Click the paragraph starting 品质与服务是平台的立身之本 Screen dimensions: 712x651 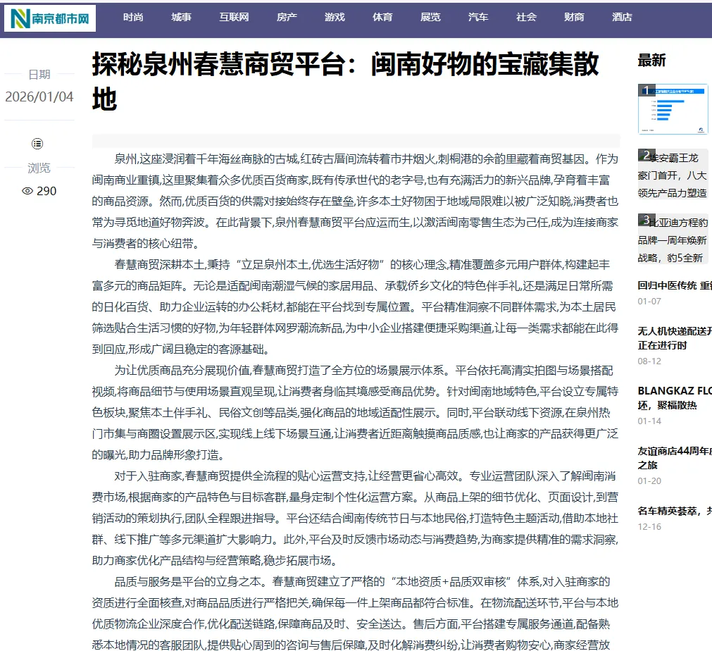click(356, 613)
